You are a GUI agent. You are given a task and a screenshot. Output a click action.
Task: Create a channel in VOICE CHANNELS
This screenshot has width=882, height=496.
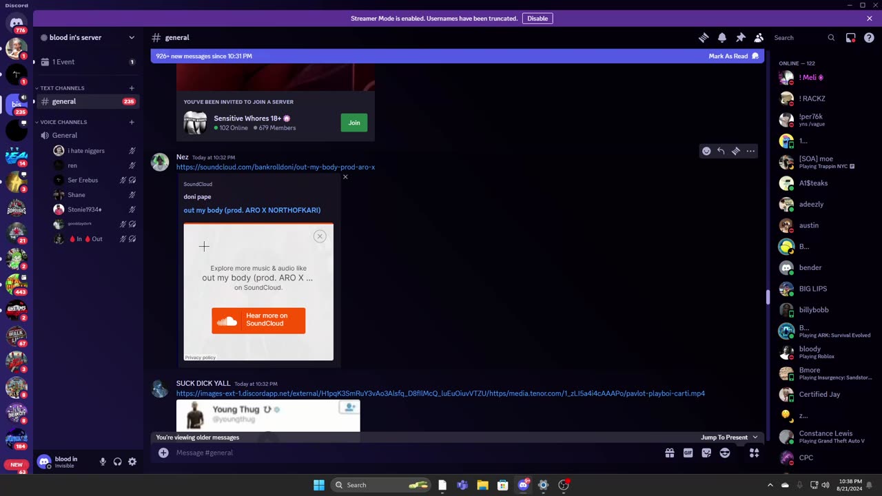[132, 122]
